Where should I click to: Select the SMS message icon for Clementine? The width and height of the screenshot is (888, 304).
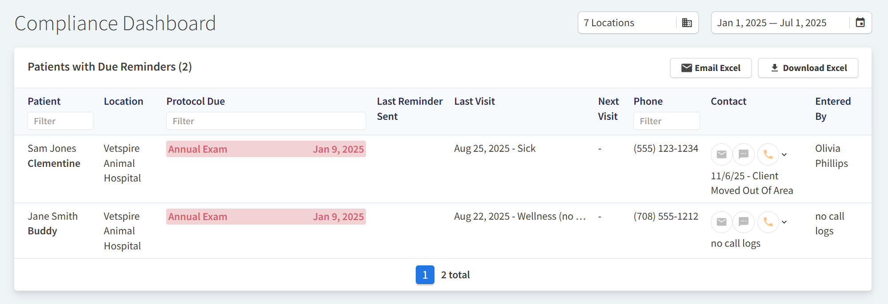click(744, 154)
